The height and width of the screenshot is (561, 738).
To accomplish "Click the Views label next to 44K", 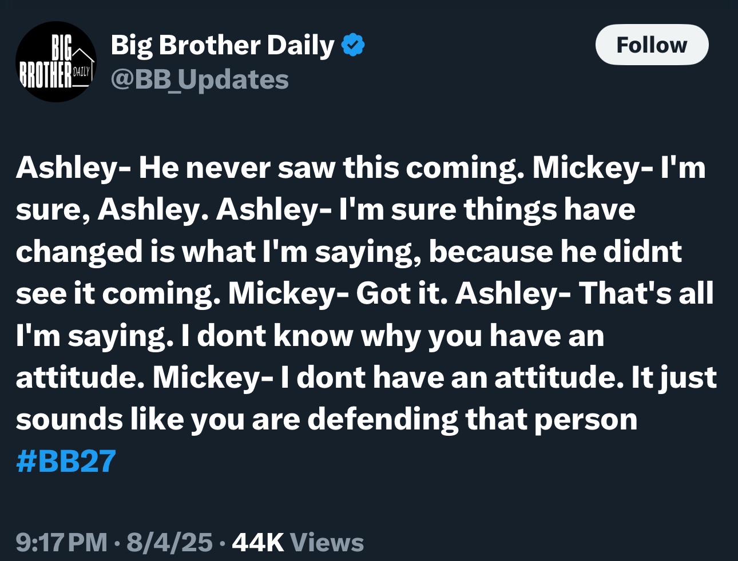I will 327,542.
